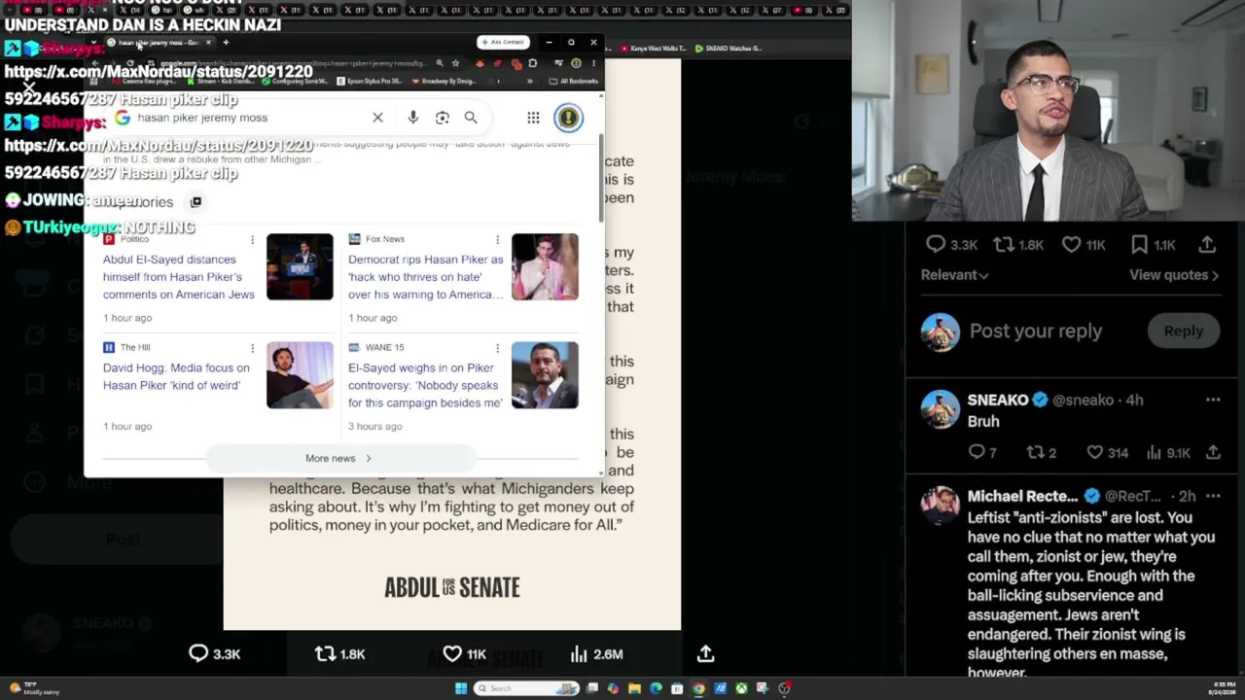Image resolution: width=1245 pixels, height=700 pixels.
Task: Share the SNEAKO 'Bruh' reply
Action: click(1213, 452)
